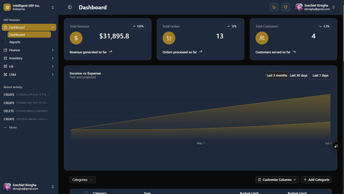Click the $31,895.8 revenue value
The image size is (344, 194).
click(x=114, y=36)
